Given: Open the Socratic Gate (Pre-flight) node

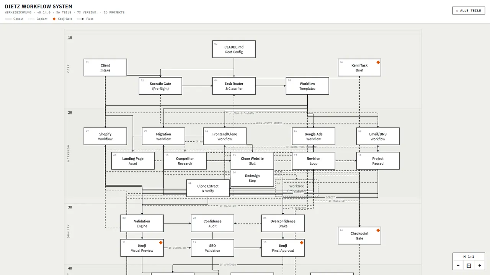Looking at the screenshot, I should point(160,86).
